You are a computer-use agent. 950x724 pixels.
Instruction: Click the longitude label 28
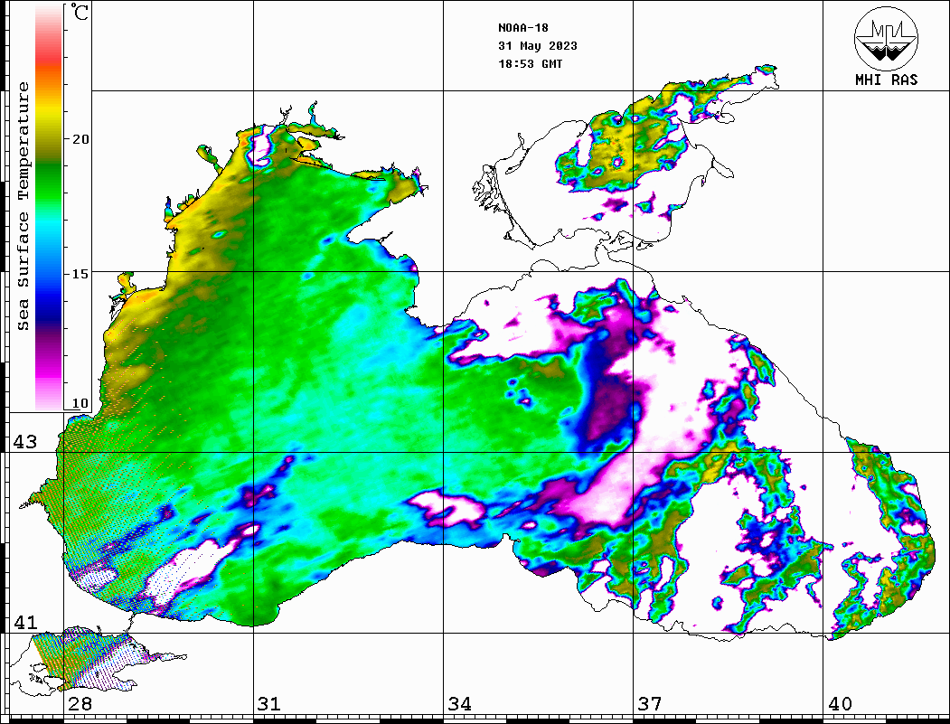click(x=80, y=704)
